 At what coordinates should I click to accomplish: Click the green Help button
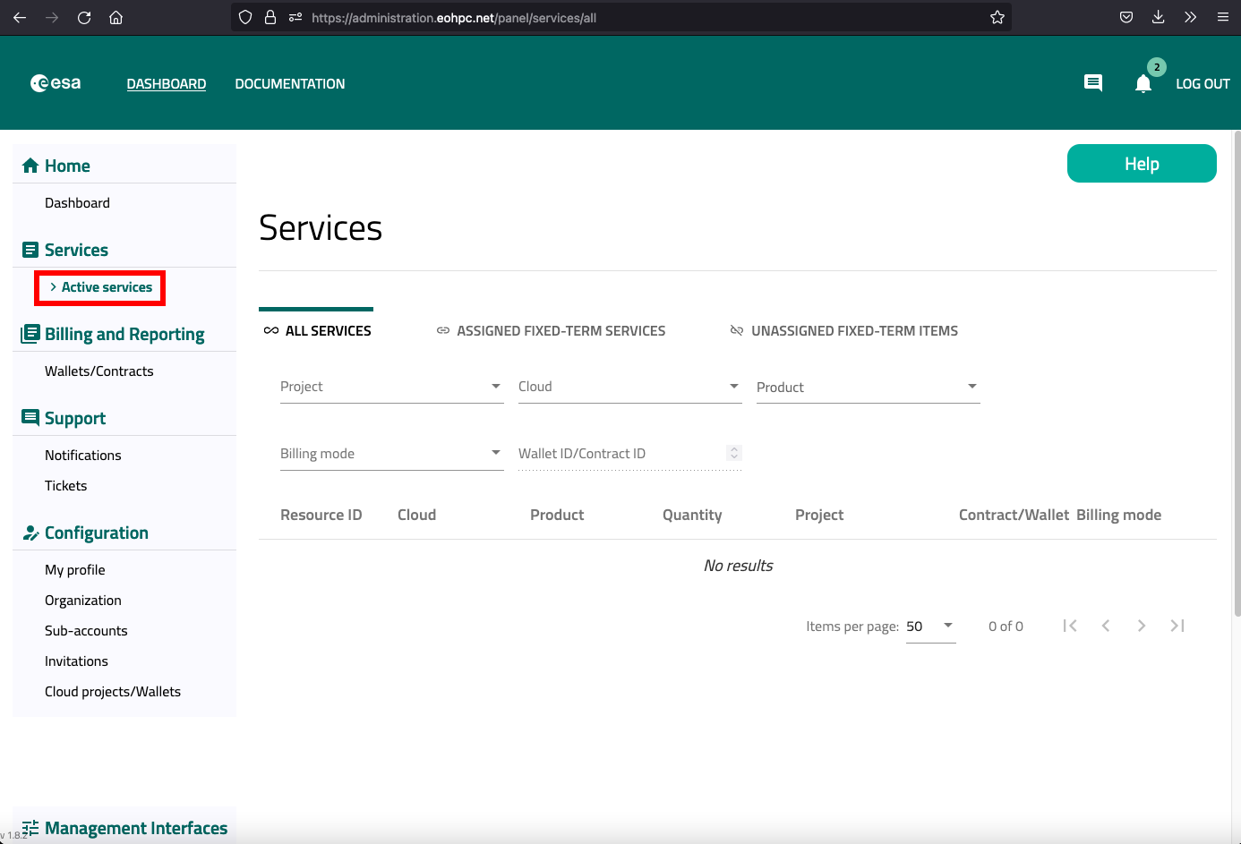1142,164
